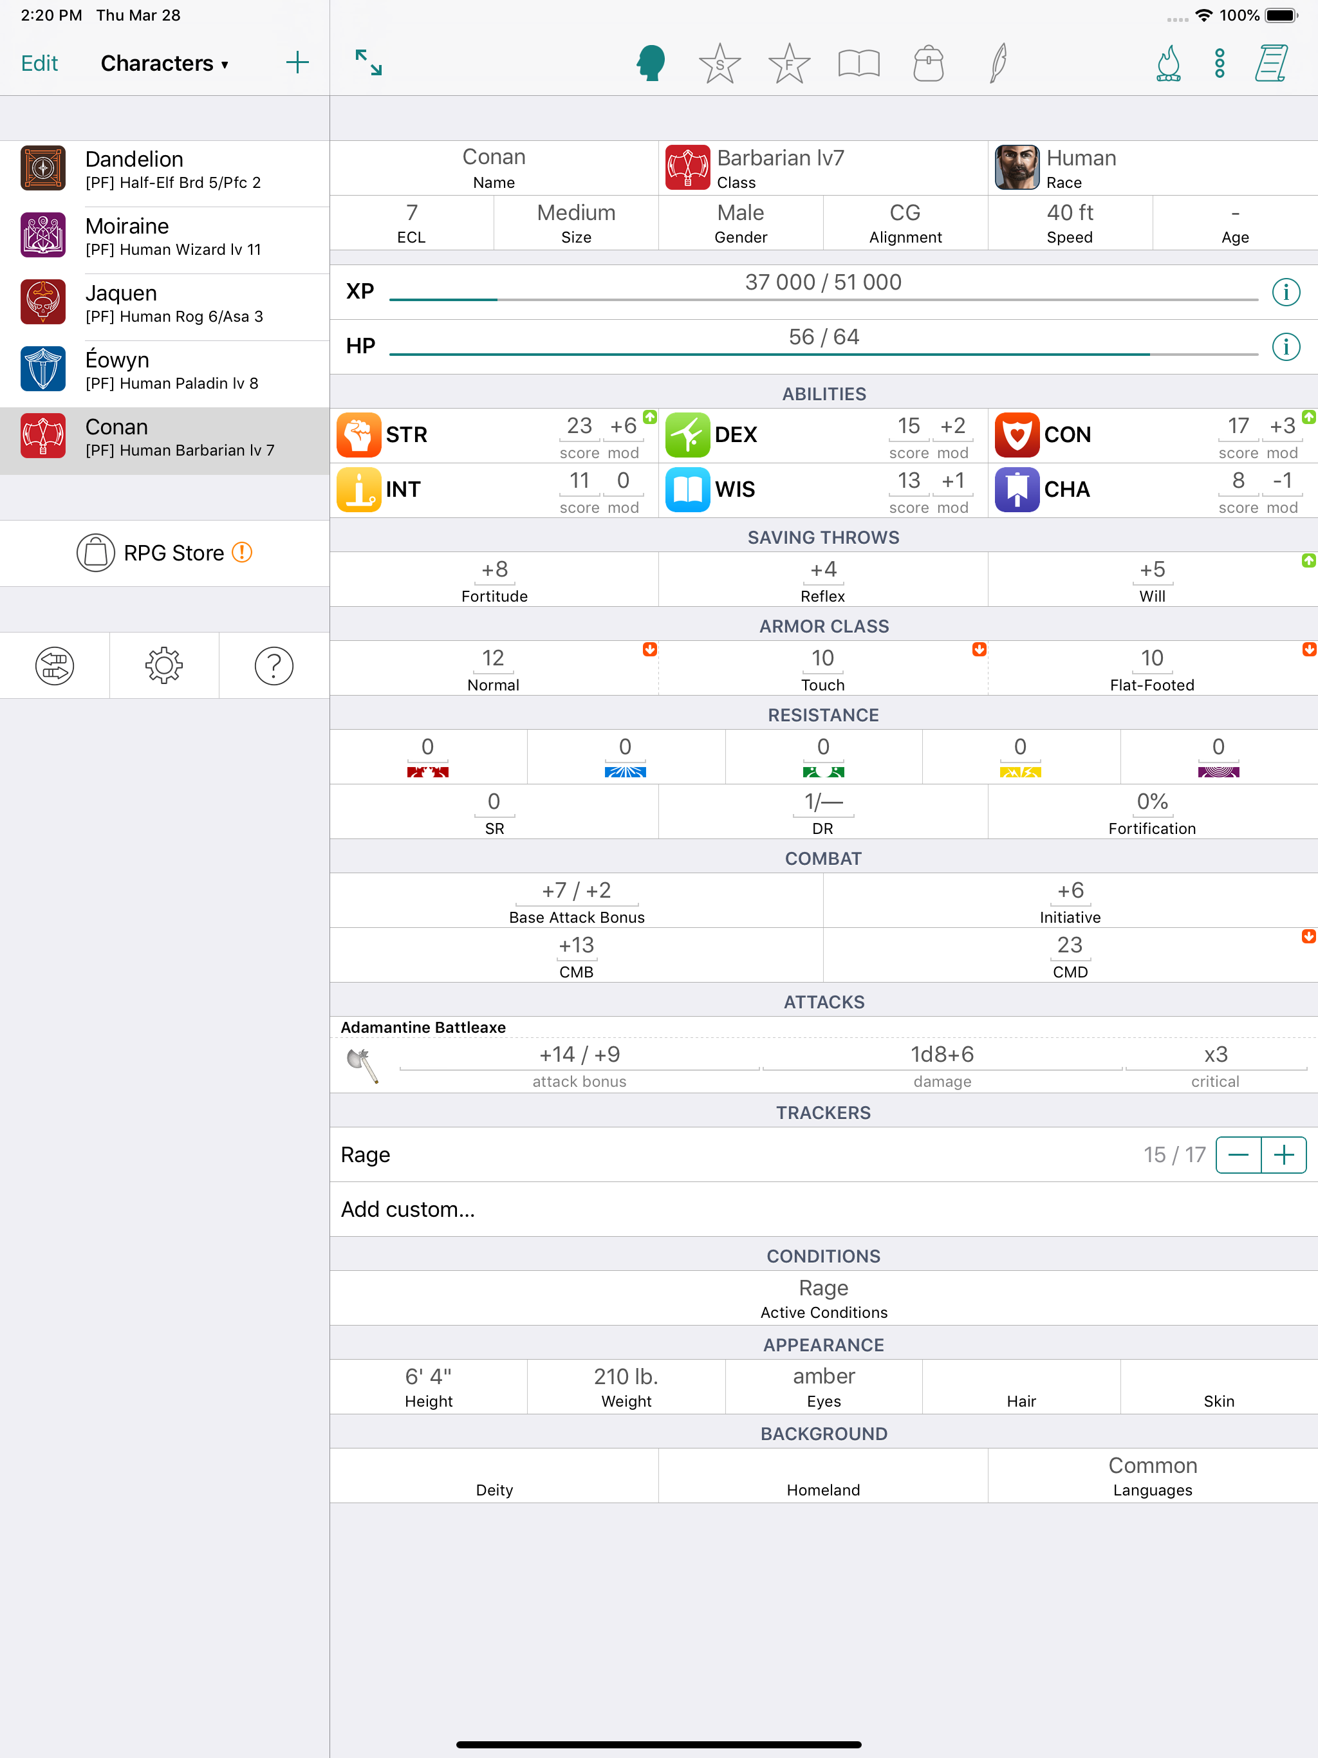This screenshot has height=1758, width=1318.
Task: Edit the Speed 40 ft field
Action: [x=1070, y=223]
